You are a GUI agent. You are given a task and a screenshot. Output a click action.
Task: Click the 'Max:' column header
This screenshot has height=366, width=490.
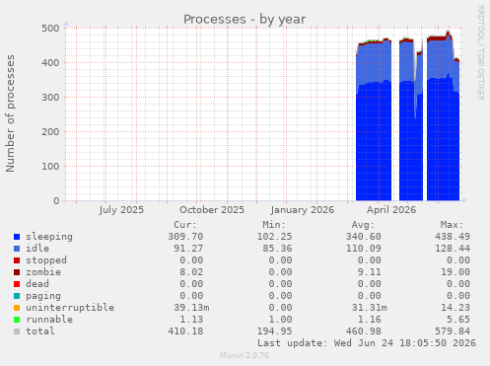[453, 225]
